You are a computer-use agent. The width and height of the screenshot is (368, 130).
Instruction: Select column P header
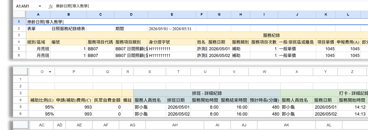(x=74, y=72)
